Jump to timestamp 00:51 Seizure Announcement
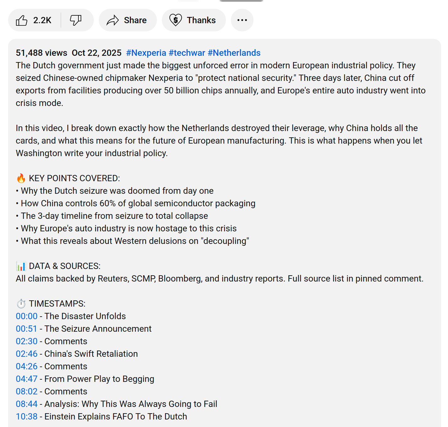The width and height of the screenshot is (448, 427). click(x=27, y=329)
